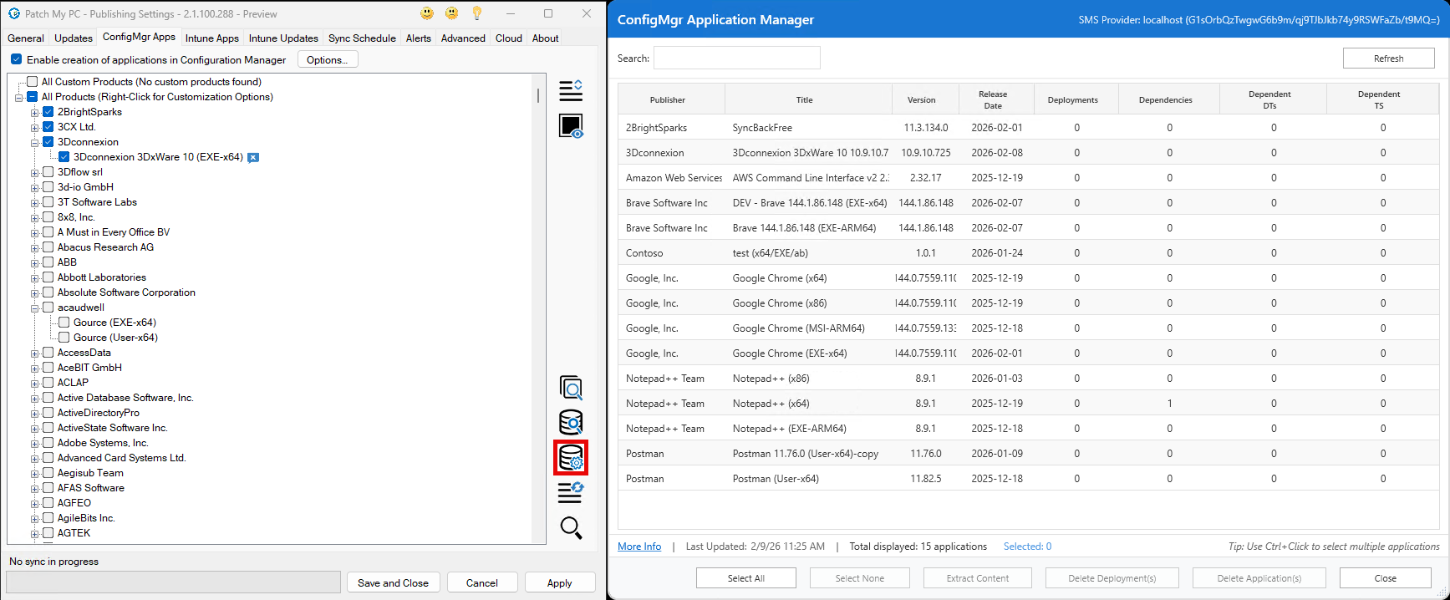Select the Notepad++ (EXE-ARM64) row
The image size is (1450, 600).
tap(1029, 429)
